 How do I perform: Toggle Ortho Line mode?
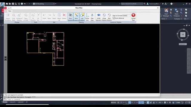[87, 17]
